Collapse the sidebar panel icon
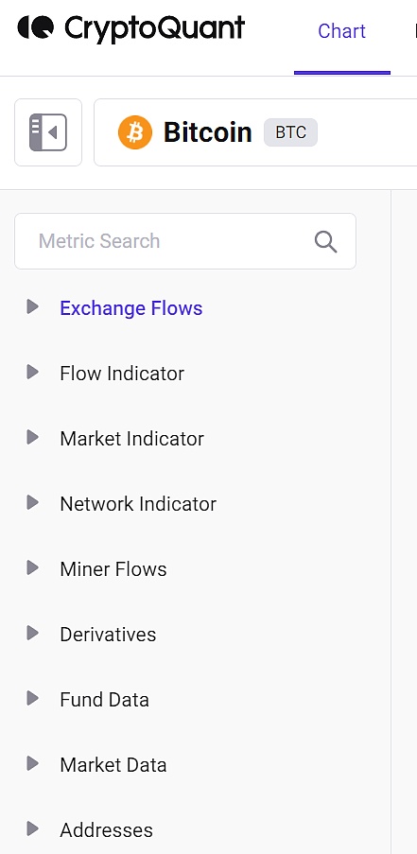Viewport: 417px width, 854px height. [x=48, y=132]
